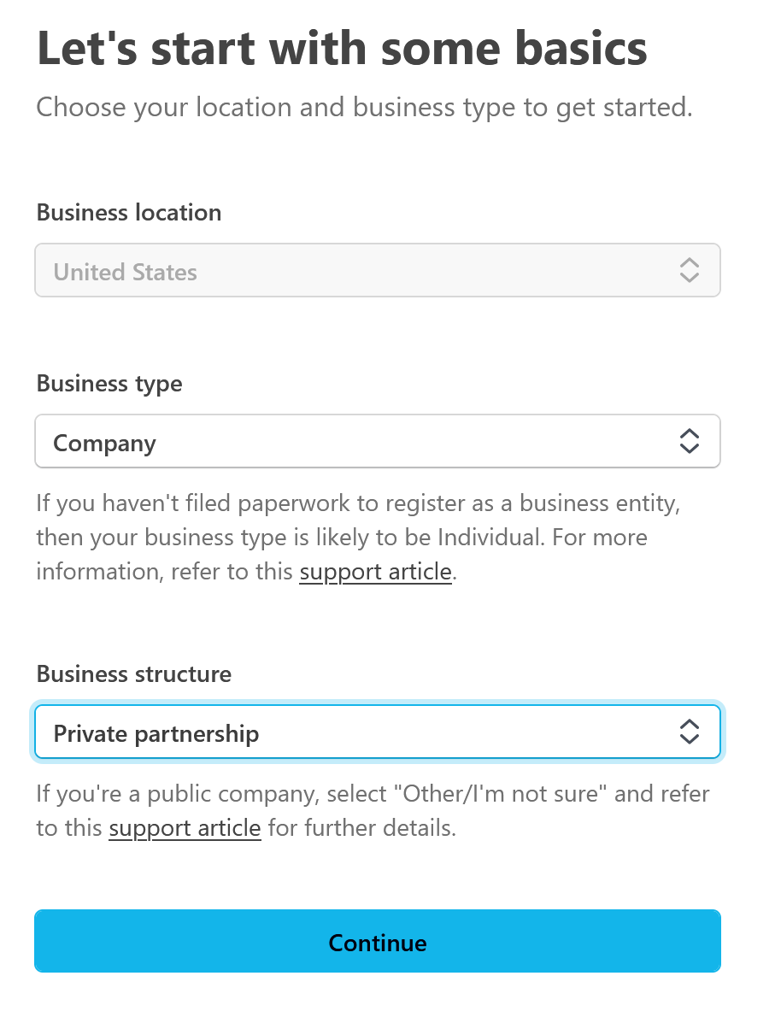
Task: Click the "United States" value text
Action: (x=126, y=273)
